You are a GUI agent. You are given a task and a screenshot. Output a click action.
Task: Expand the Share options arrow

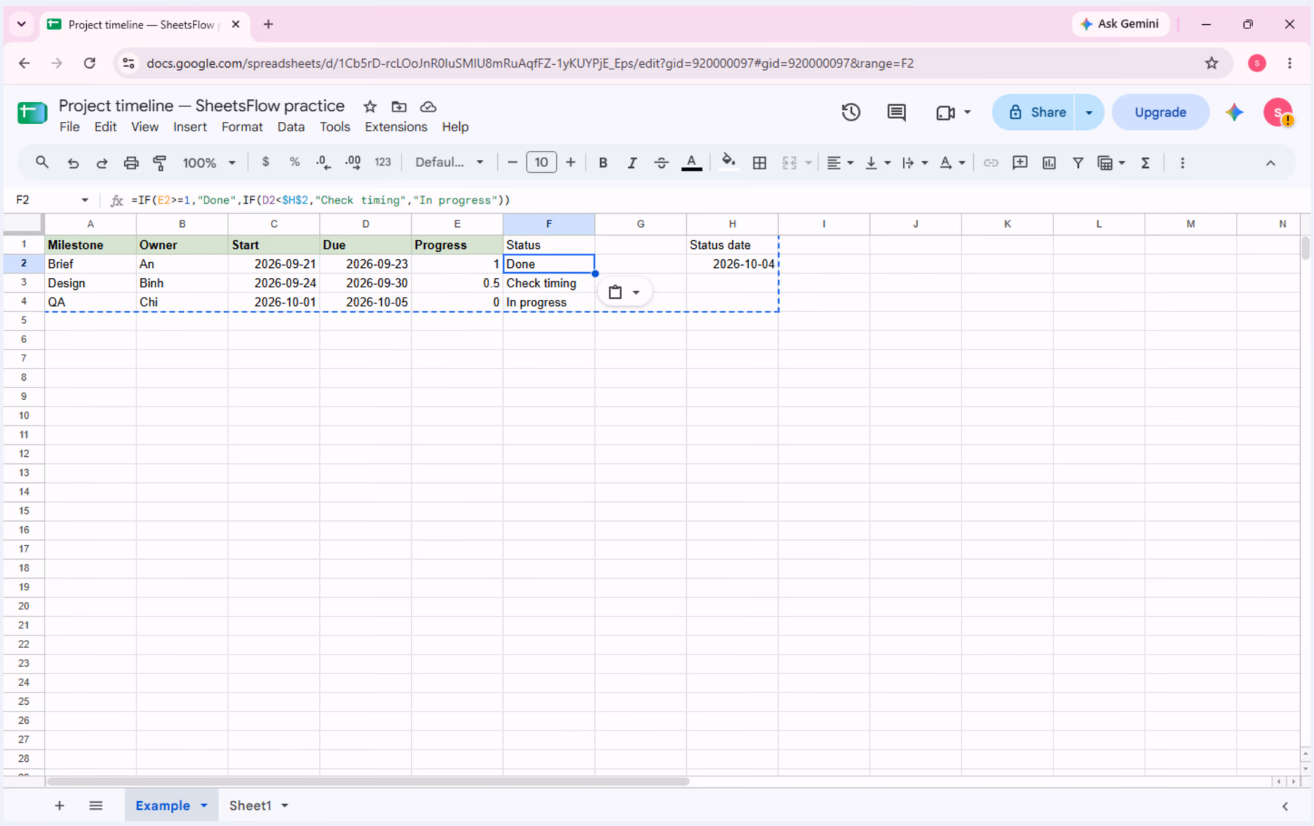[1089, 112]
